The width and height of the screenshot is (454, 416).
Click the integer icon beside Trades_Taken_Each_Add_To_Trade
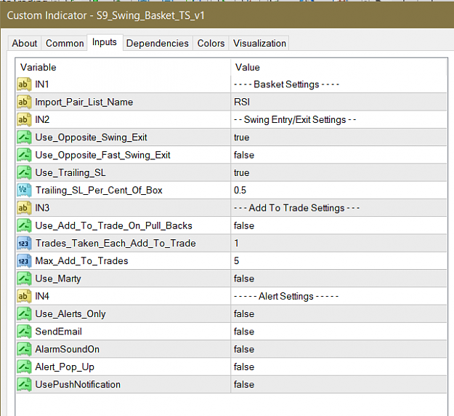point(24,243)
